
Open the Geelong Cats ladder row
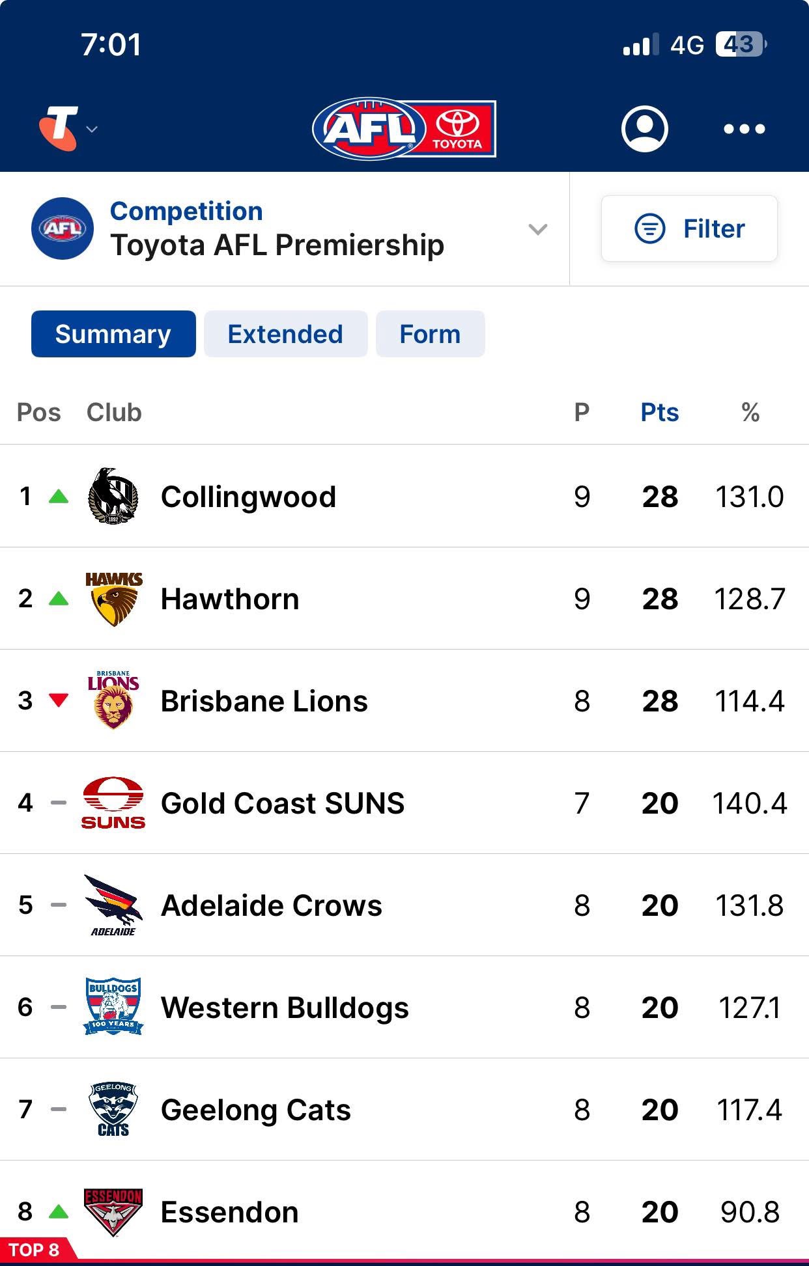(x=404, y=1109)
